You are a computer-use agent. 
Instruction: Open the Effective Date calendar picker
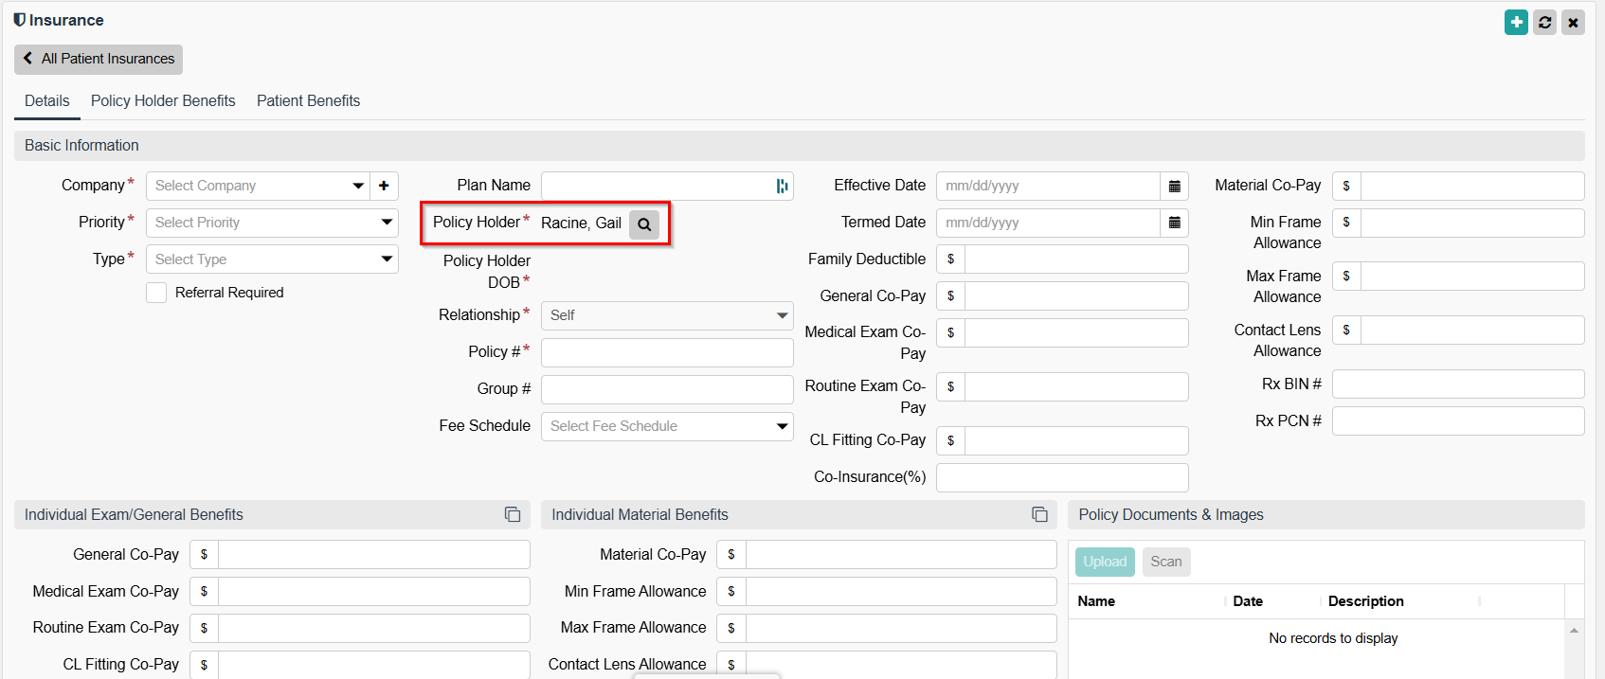point(1174,186)
